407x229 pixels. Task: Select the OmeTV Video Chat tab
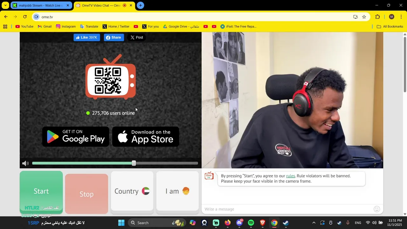click(102, 5)
